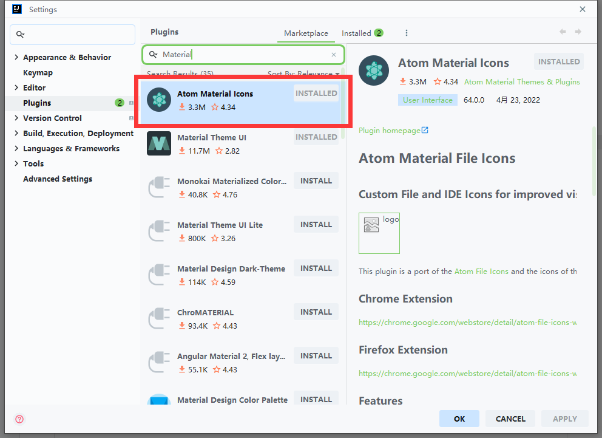Select the Atom Material Icons row title

point(215,94)
